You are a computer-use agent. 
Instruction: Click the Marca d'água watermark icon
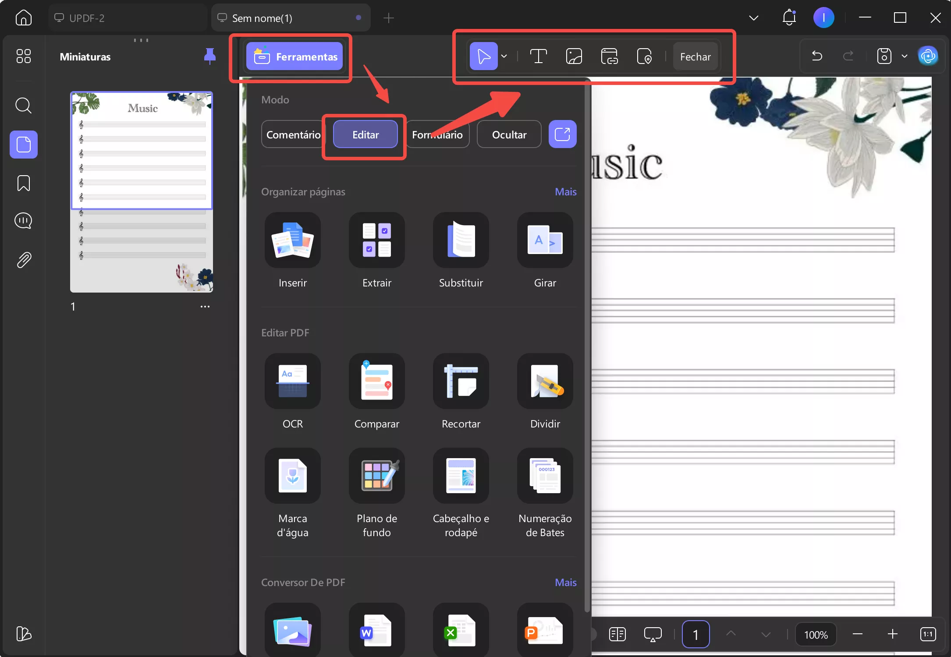[292, 476]
